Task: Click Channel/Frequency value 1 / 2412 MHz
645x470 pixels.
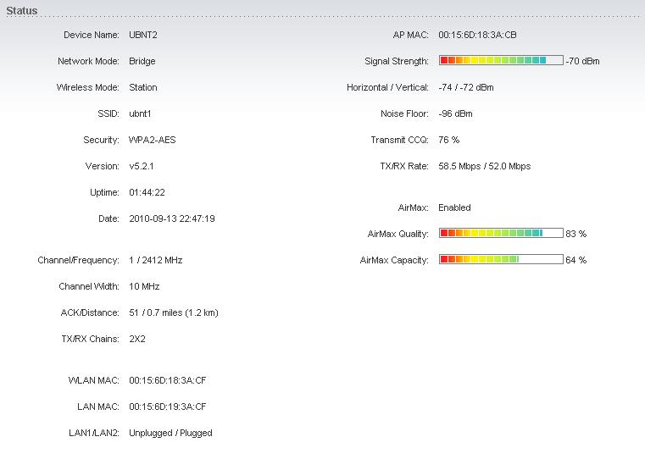Action: coord(155,261)
